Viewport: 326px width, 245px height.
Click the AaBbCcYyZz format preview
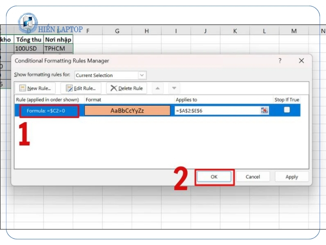coord(127,110)
